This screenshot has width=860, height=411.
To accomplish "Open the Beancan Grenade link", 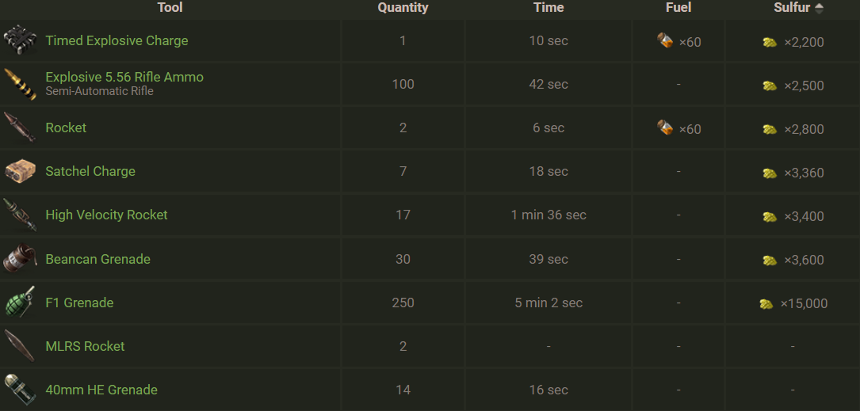I will [x=97, y=259].
